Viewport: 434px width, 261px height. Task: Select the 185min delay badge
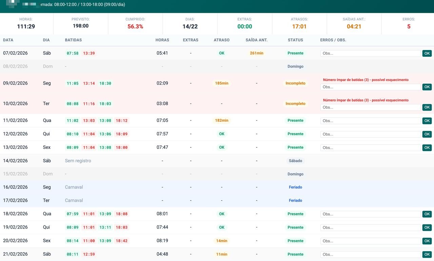click(x=222, y=83)
